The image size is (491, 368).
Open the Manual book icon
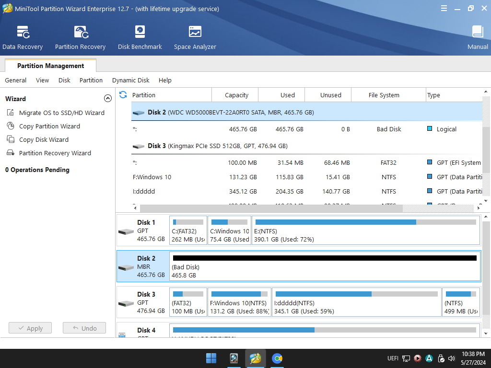[x=478, y=32]
